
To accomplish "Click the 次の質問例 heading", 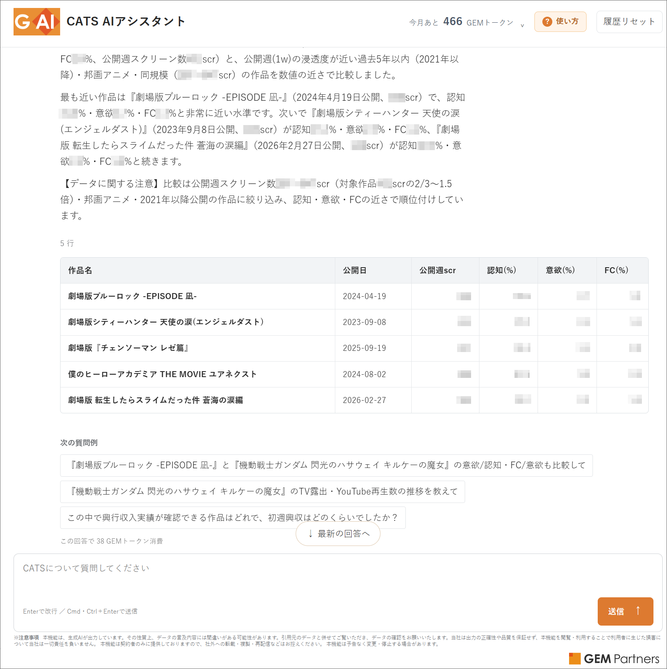I will point(79,443).
